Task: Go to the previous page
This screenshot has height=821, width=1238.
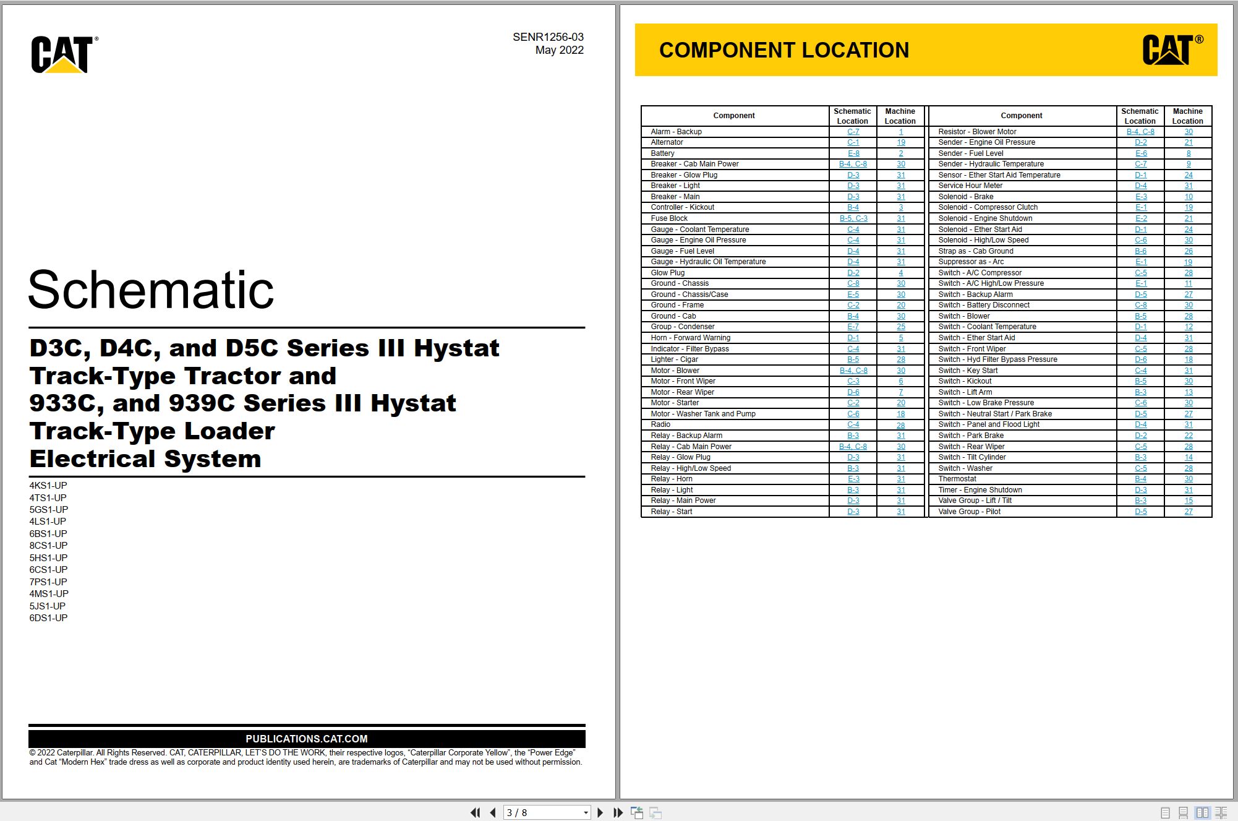Action: coord(493,812)
